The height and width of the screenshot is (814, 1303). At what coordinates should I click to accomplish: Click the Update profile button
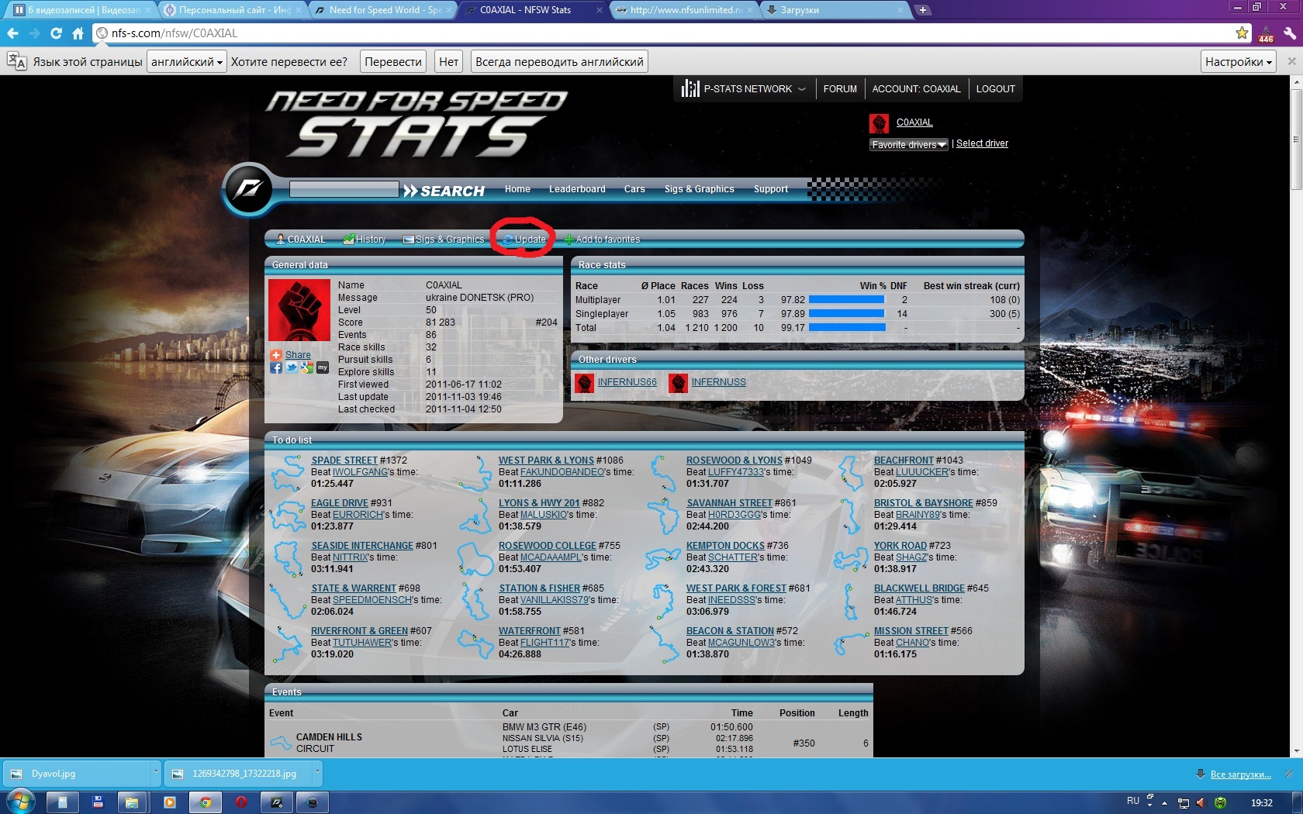click(x=524, y=240)
